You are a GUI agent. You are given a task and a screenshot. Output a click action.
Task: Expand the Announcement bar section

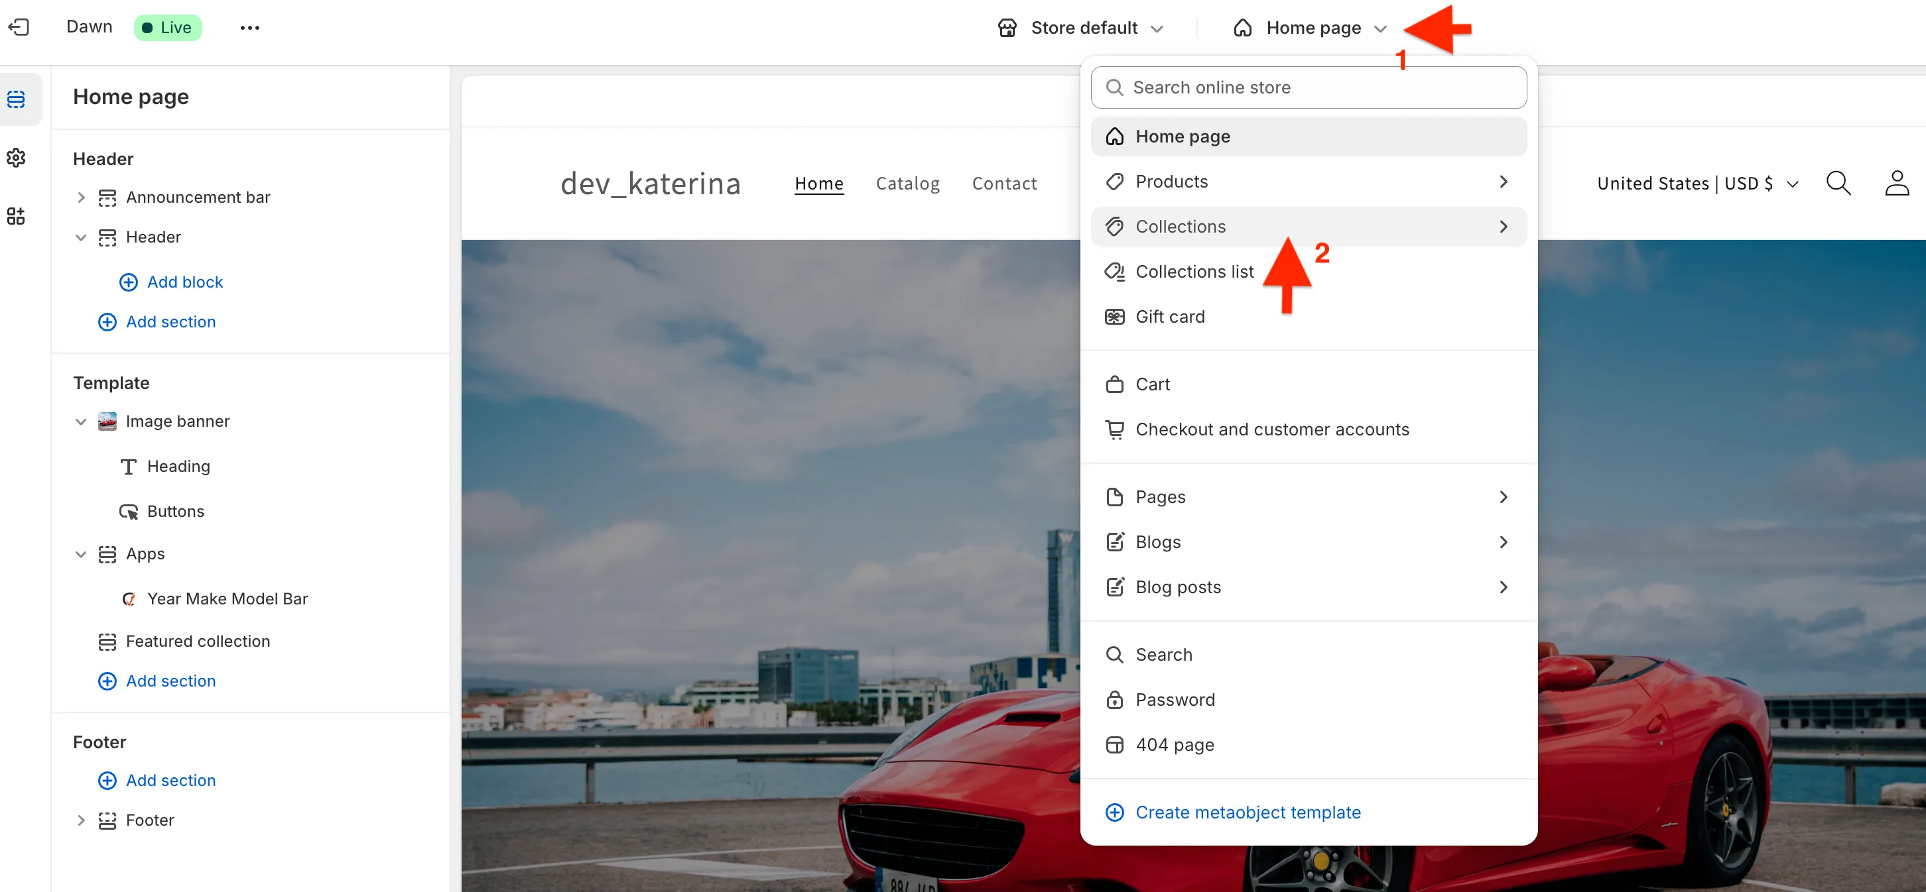[x=81, y=197]
